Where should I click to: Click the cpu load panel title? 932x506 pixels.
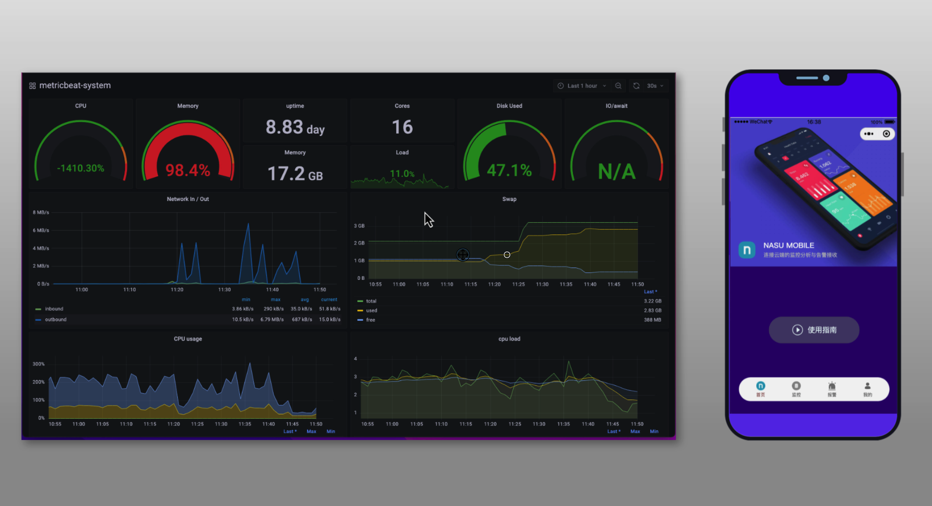pyautogui.click(x=509, y=339)
